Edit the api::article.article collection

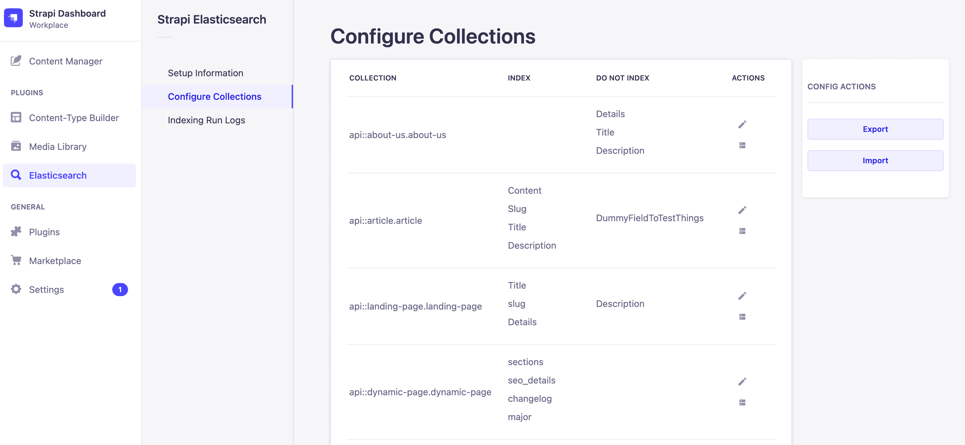pos(742,210)
